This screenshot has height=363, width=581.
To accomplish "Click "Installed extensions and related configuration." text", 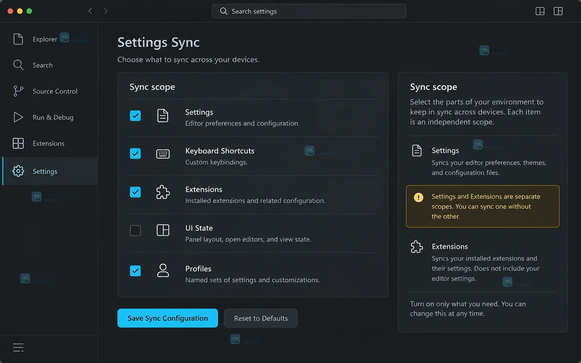I will pos(255,201).
